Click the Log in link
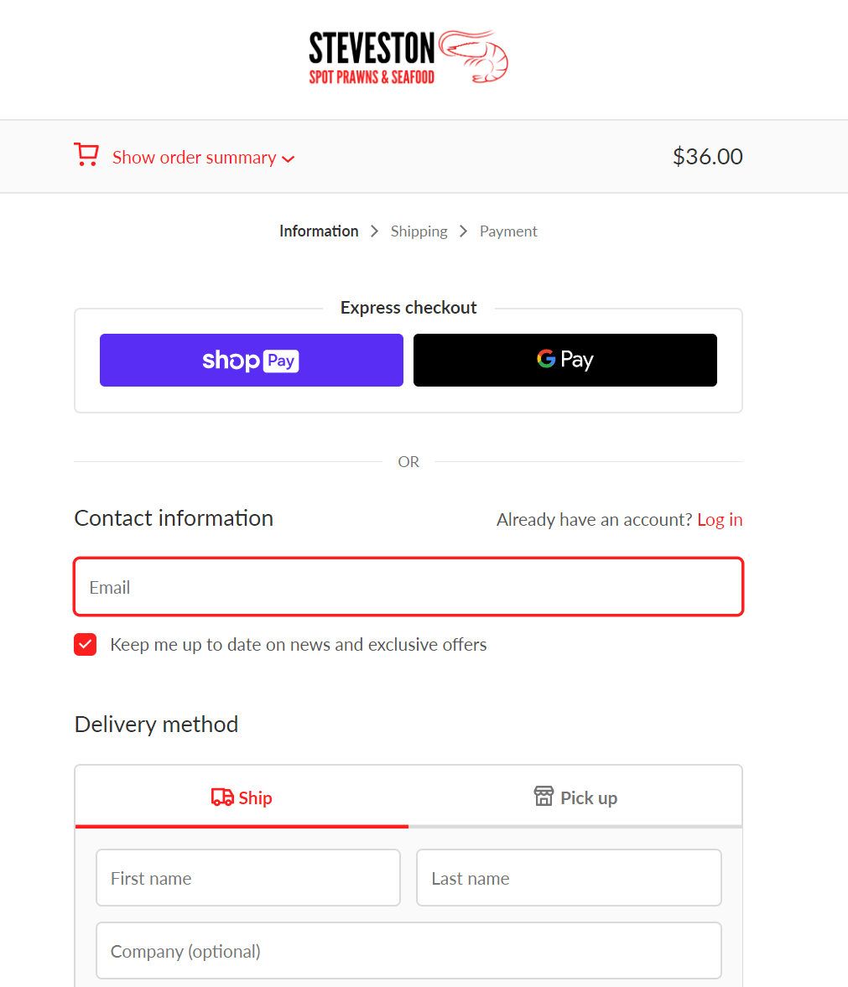848x987 pixels. pos(720,520)
